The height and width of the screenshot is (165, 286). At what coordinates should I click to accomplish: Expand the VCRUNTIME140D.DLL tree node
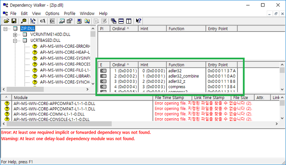pos(15,35)
